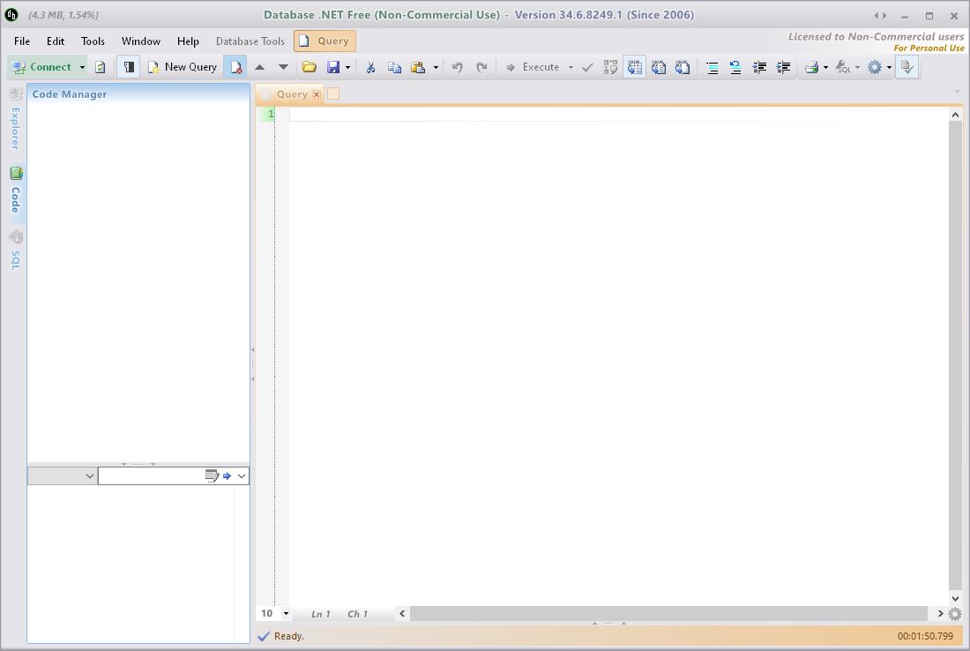Image resolution: width=970 pixels, height=651 pixels.
Task: Click the Code Manager search input field
Action: (x=151, y=475)
